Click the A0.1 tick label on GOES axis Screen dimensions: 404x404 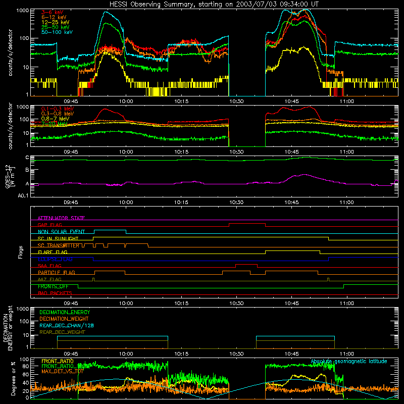(x=23, y=196)
